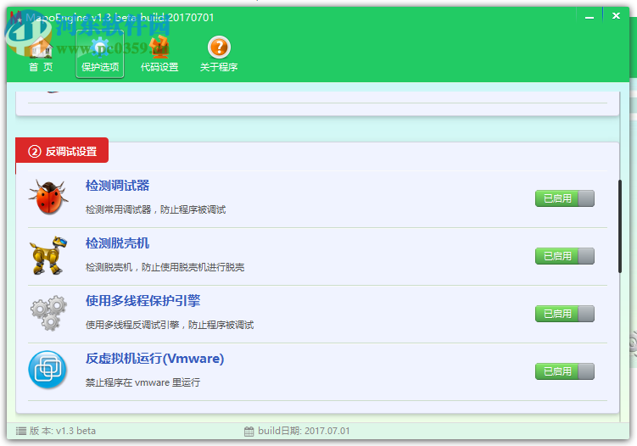The image size is (637, 446).
Task: Switch to 代码设置 tab
Action: [159, 55]
